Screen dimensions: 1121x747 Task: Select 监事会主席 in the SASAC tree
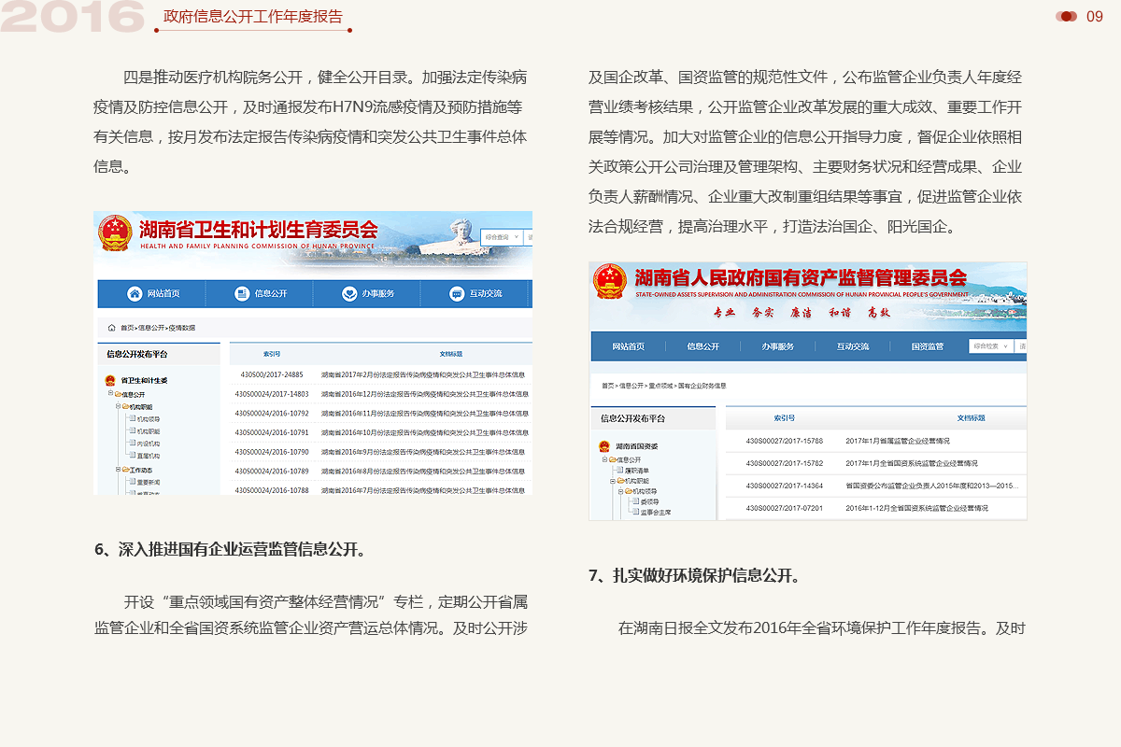coord(656,513)
